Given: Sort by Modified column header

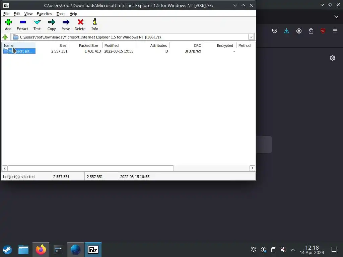Looking at the screenshot, I should [119, 46].
